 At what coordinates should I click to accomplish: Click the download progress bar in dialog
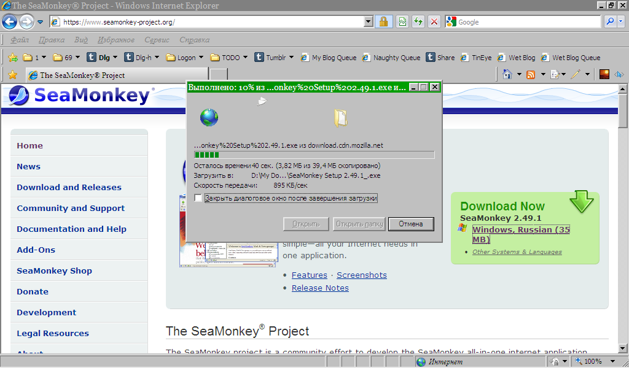tap(314, 155)
